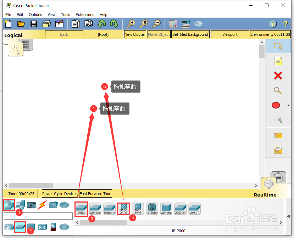The image size is (294, 238).
Task: Switch to the Logical workspace tab
Action: tap(16, 50)
